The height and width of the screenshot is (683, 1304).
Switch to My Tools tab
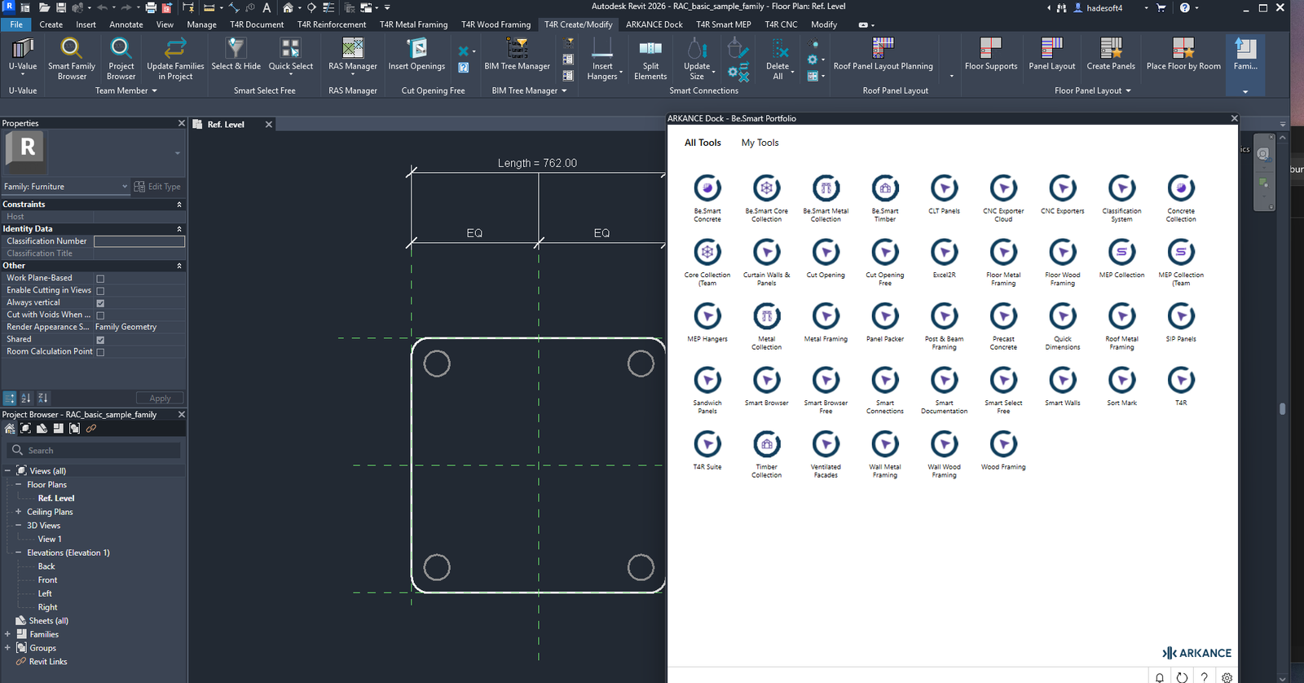click(760, 143)
